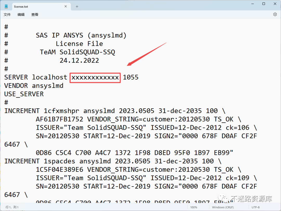Image resolution: width=281 pixels, height=211 pixels.
Task: Click the License File header text
Action: coord(79,44)
